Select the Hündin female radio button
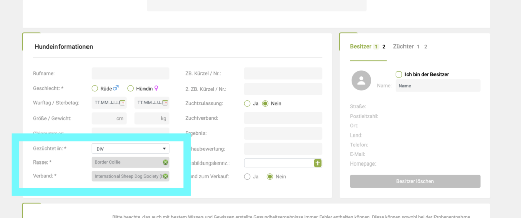Image resolution: width=521 pixels, height=218 pixels. tap(130, 88)
